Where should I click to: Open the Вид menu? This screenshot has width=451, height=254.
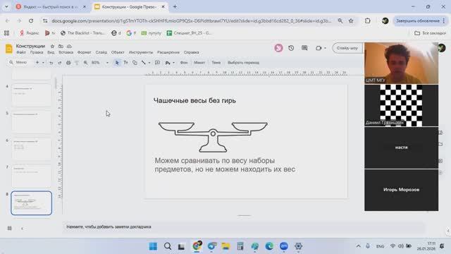pos(51,52)
